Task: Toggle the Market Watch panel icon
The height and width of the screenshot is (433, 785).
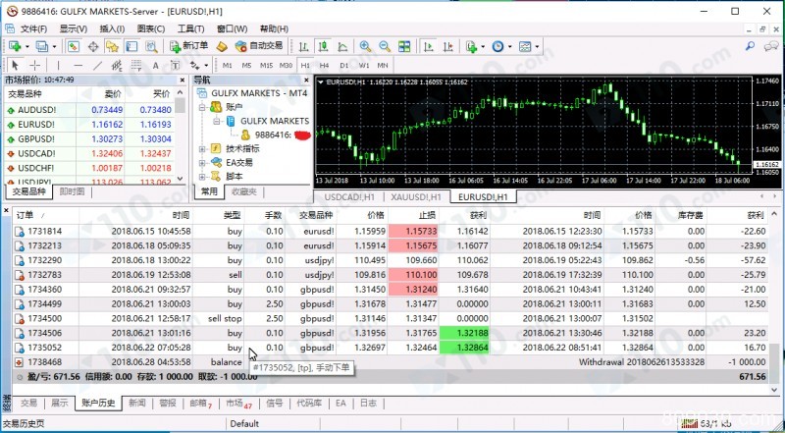Action: [73, 46]
